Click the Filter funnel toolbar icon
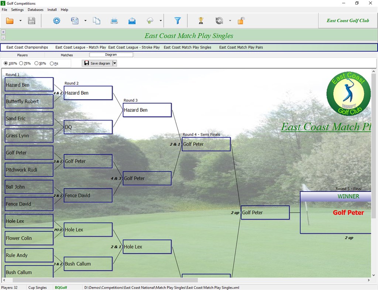This screenshot has height=290, width=378. click(x=177, y=21)
